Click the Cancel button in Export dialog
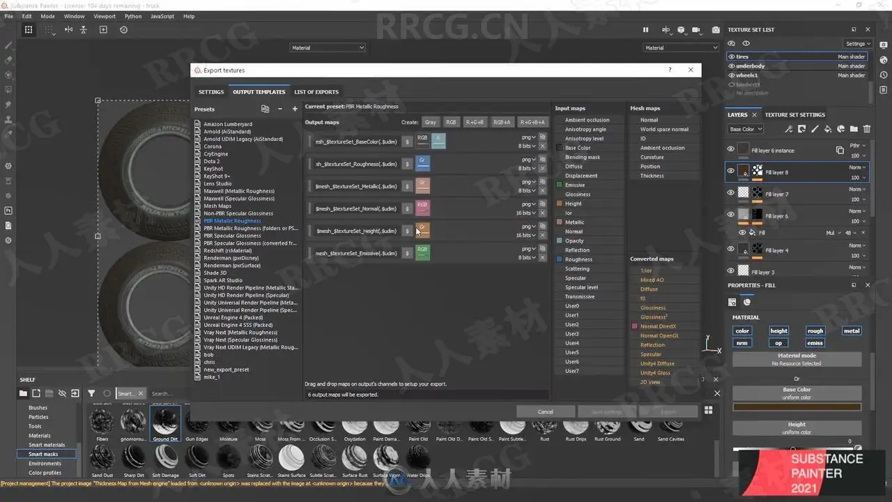Viewport: 892px width, 502px height. point(546,411)
